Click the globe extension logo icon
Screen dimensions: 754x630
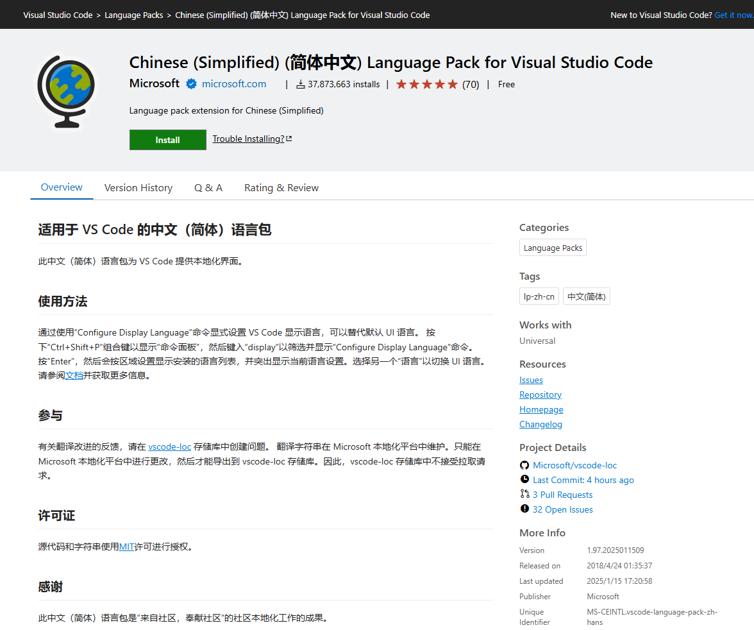click(67, 92)
